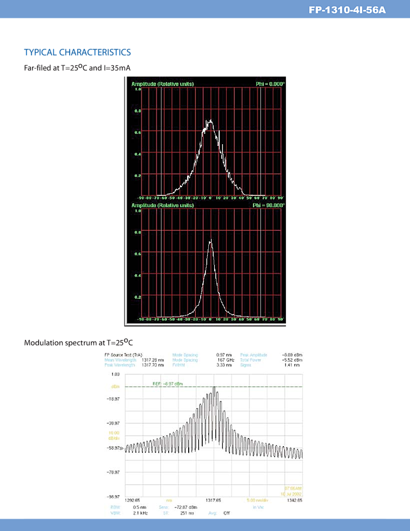Click the Phi = 90.000° label
The width and height of the screenshot is (410, 531).
269,206
